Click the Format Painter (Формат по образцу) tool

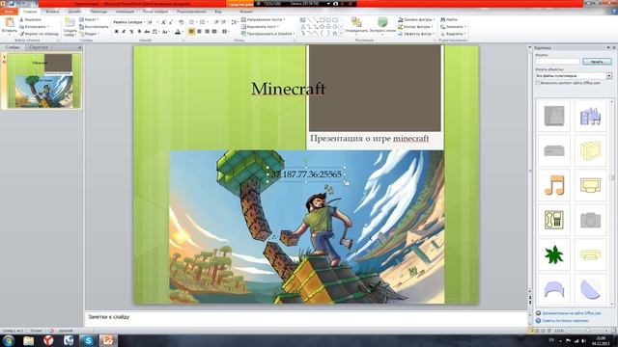[x=39, y=34]
